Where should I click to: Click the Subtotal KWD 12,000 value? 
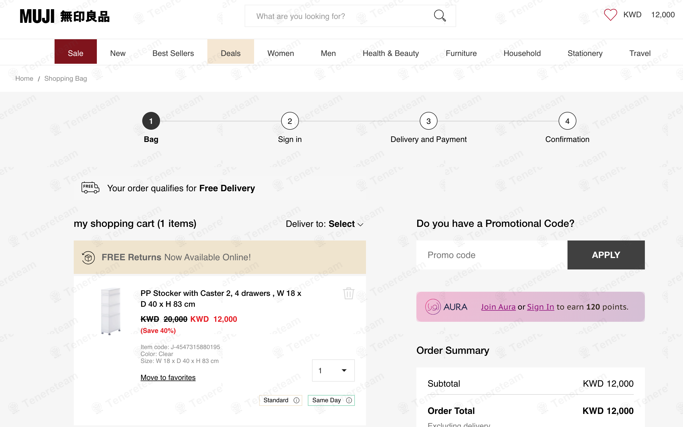pos(608,384)
